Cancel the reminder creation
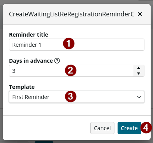 (x=102, y=128)
